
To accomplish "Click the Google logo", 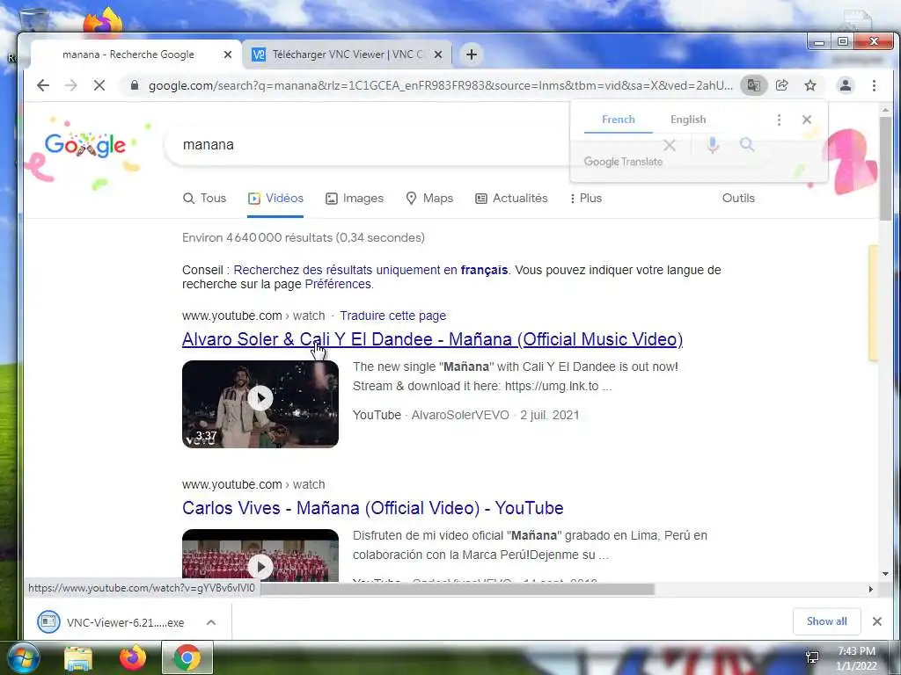I will pos(85,145).
